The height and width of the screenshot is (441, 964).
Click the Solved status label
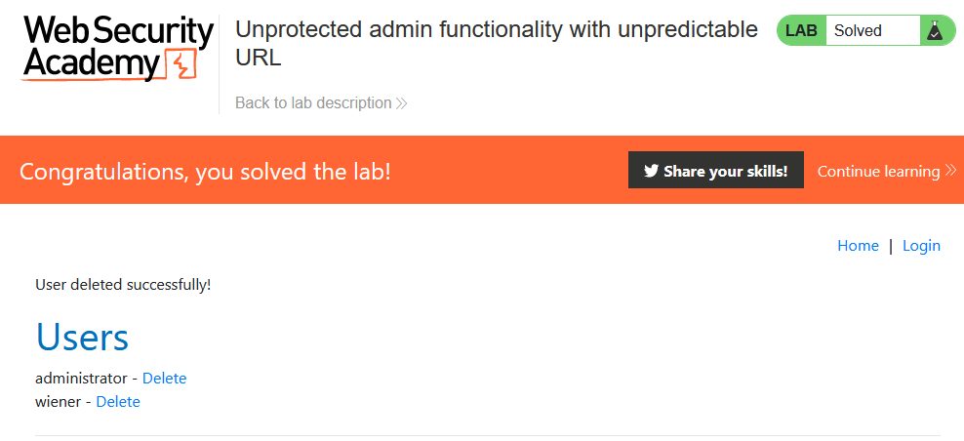(x=858, y=31)
